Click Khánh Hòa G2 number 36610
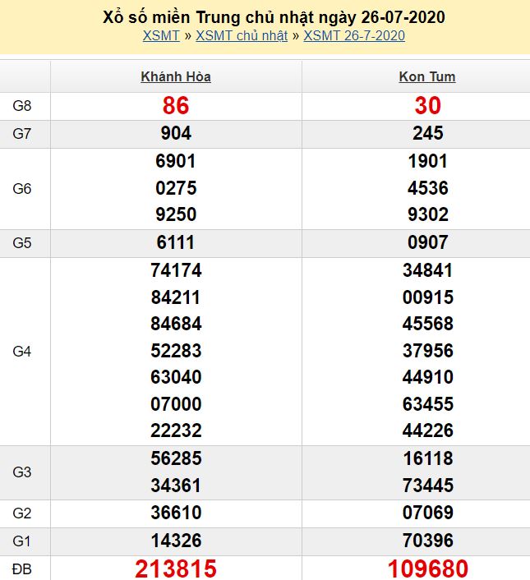This screenshot has height=580, width=530. (x=176, y=513)
